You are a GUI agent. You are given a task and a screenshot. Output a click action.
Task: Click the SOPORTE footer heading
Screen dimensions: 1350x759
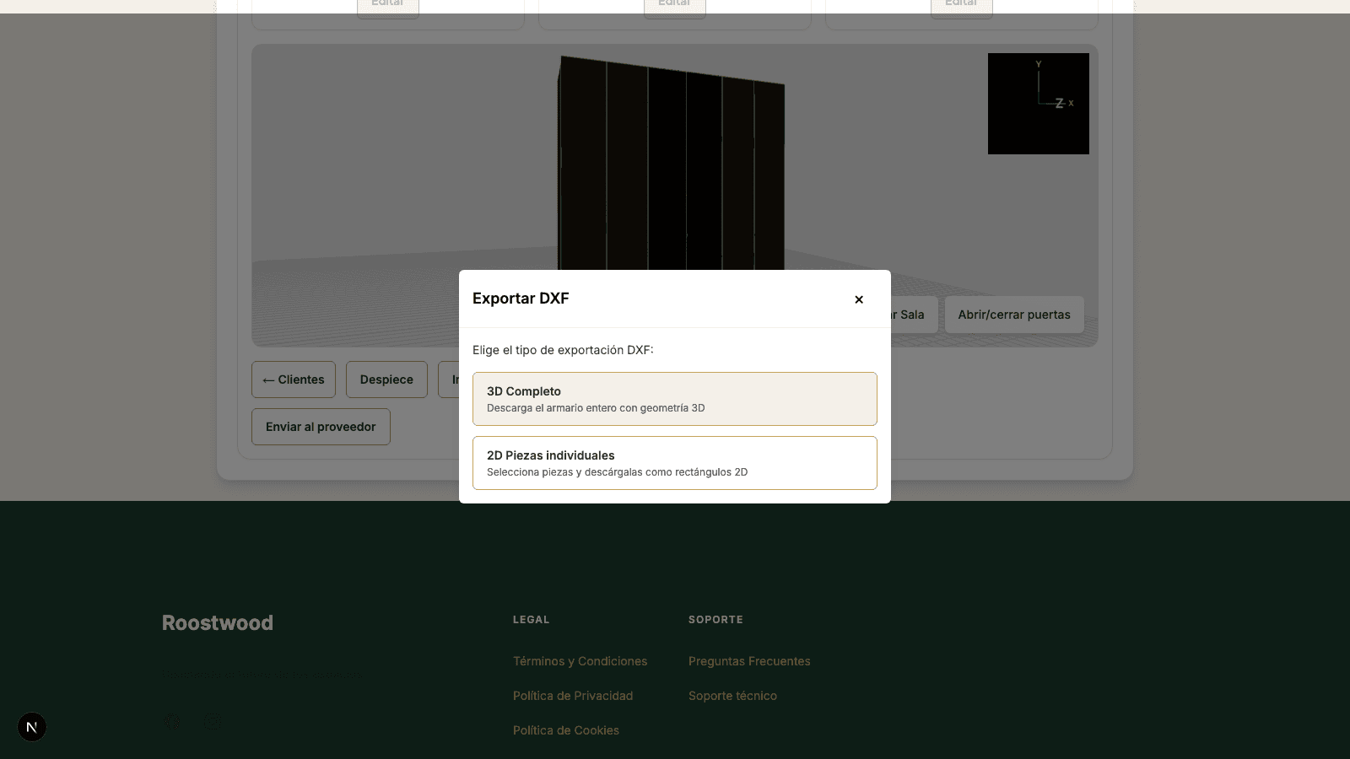point(715,620)
